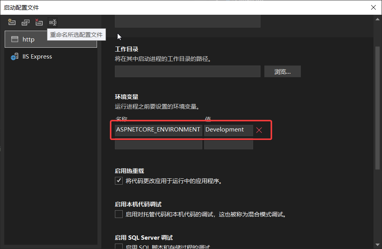382x249 pixels.
Task: Close the 启动配置文件 dialog window
Action: pos(373,7)
